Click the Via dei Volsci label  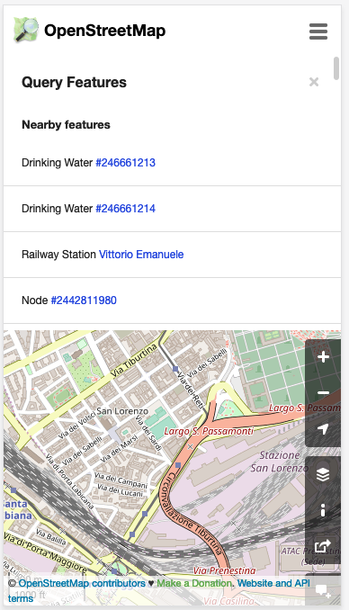[x=77, y=426]
